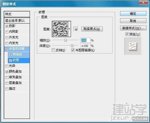Screen dimensions: 150x123
Task: Click the style preview thumbnail
Action: (133, 46)
